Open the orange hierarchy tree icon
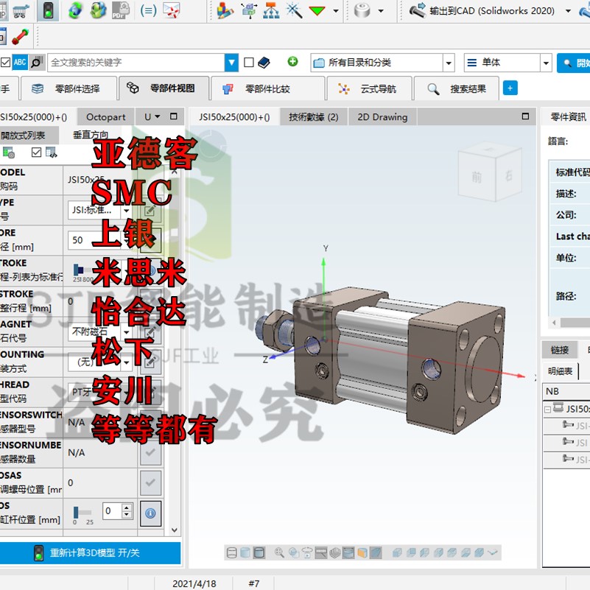The height and width of the screenshot is (590, 590). point(271,10)
